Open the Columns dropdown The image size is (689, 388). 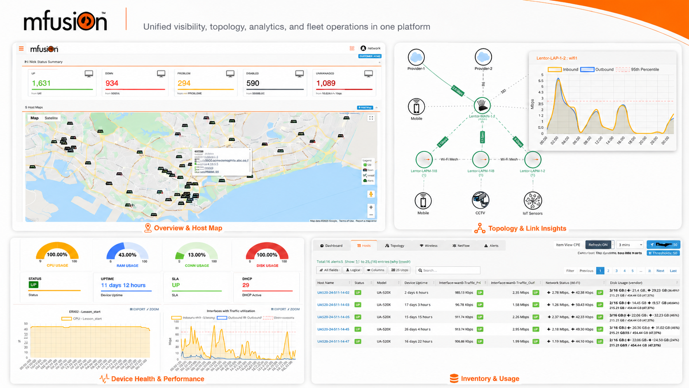coord(375,270)
